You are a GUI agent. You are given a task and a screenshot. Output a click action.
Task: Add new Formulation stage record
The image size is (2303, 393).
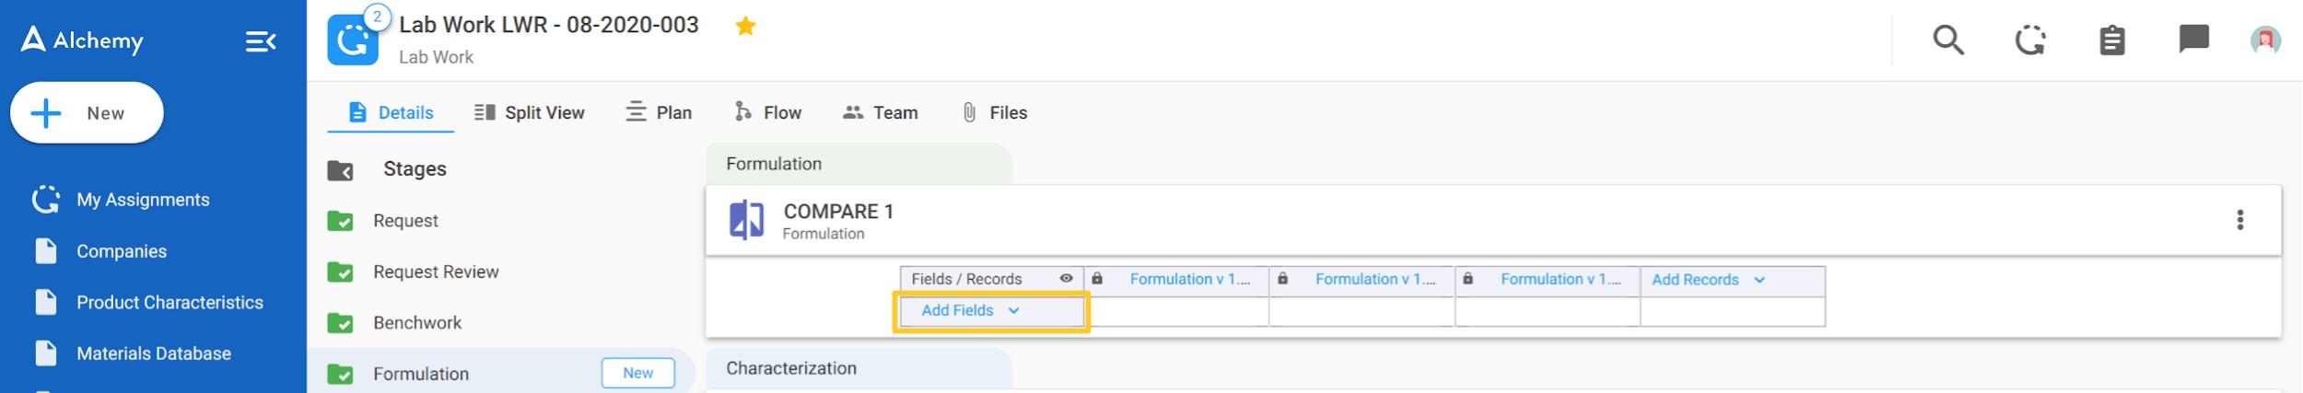637,373
